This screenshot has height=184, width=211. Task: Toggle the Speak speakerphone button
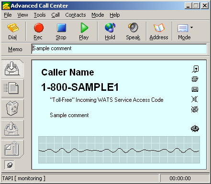pyautogui.click(x=133, y=31)
